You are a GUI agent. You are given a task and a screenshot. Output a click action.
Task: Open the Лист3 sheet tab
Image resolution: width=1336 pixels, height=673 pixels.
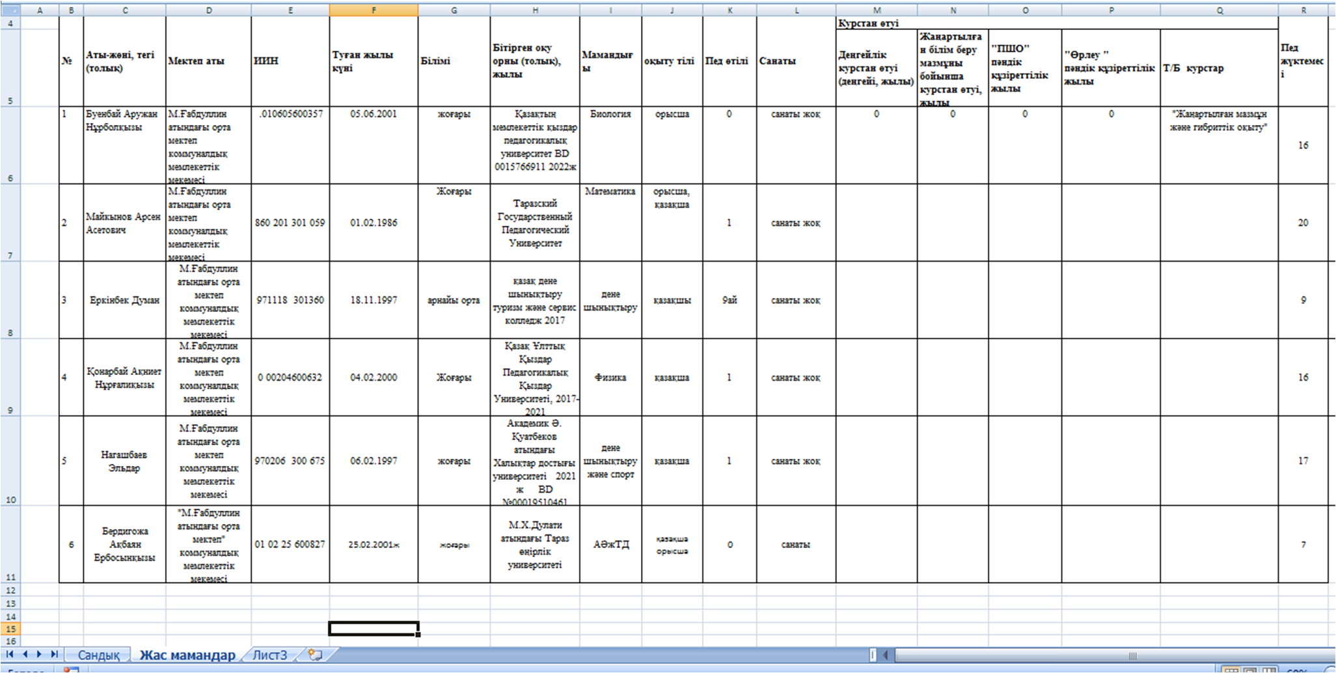[269, 655]
